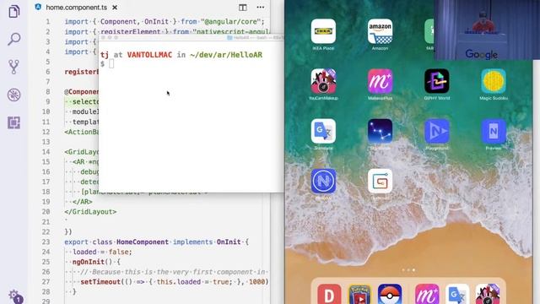
Task: Close the home.component.ts tab
Action: point(115,8)
